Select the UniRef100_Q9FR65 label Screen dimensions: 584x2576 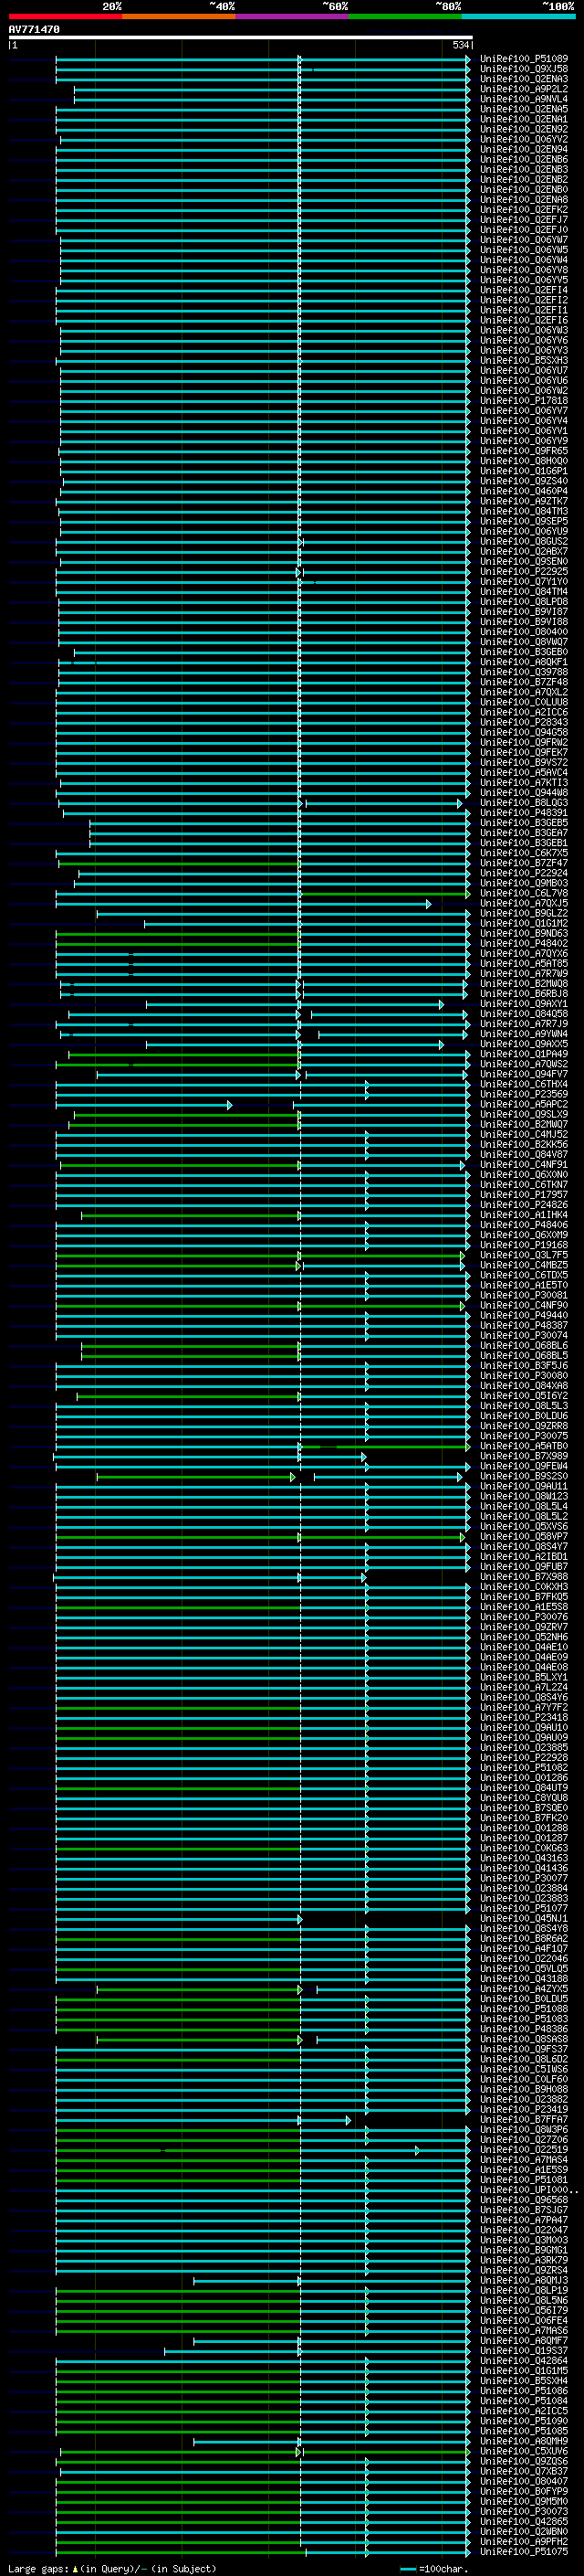click(524, 451)
